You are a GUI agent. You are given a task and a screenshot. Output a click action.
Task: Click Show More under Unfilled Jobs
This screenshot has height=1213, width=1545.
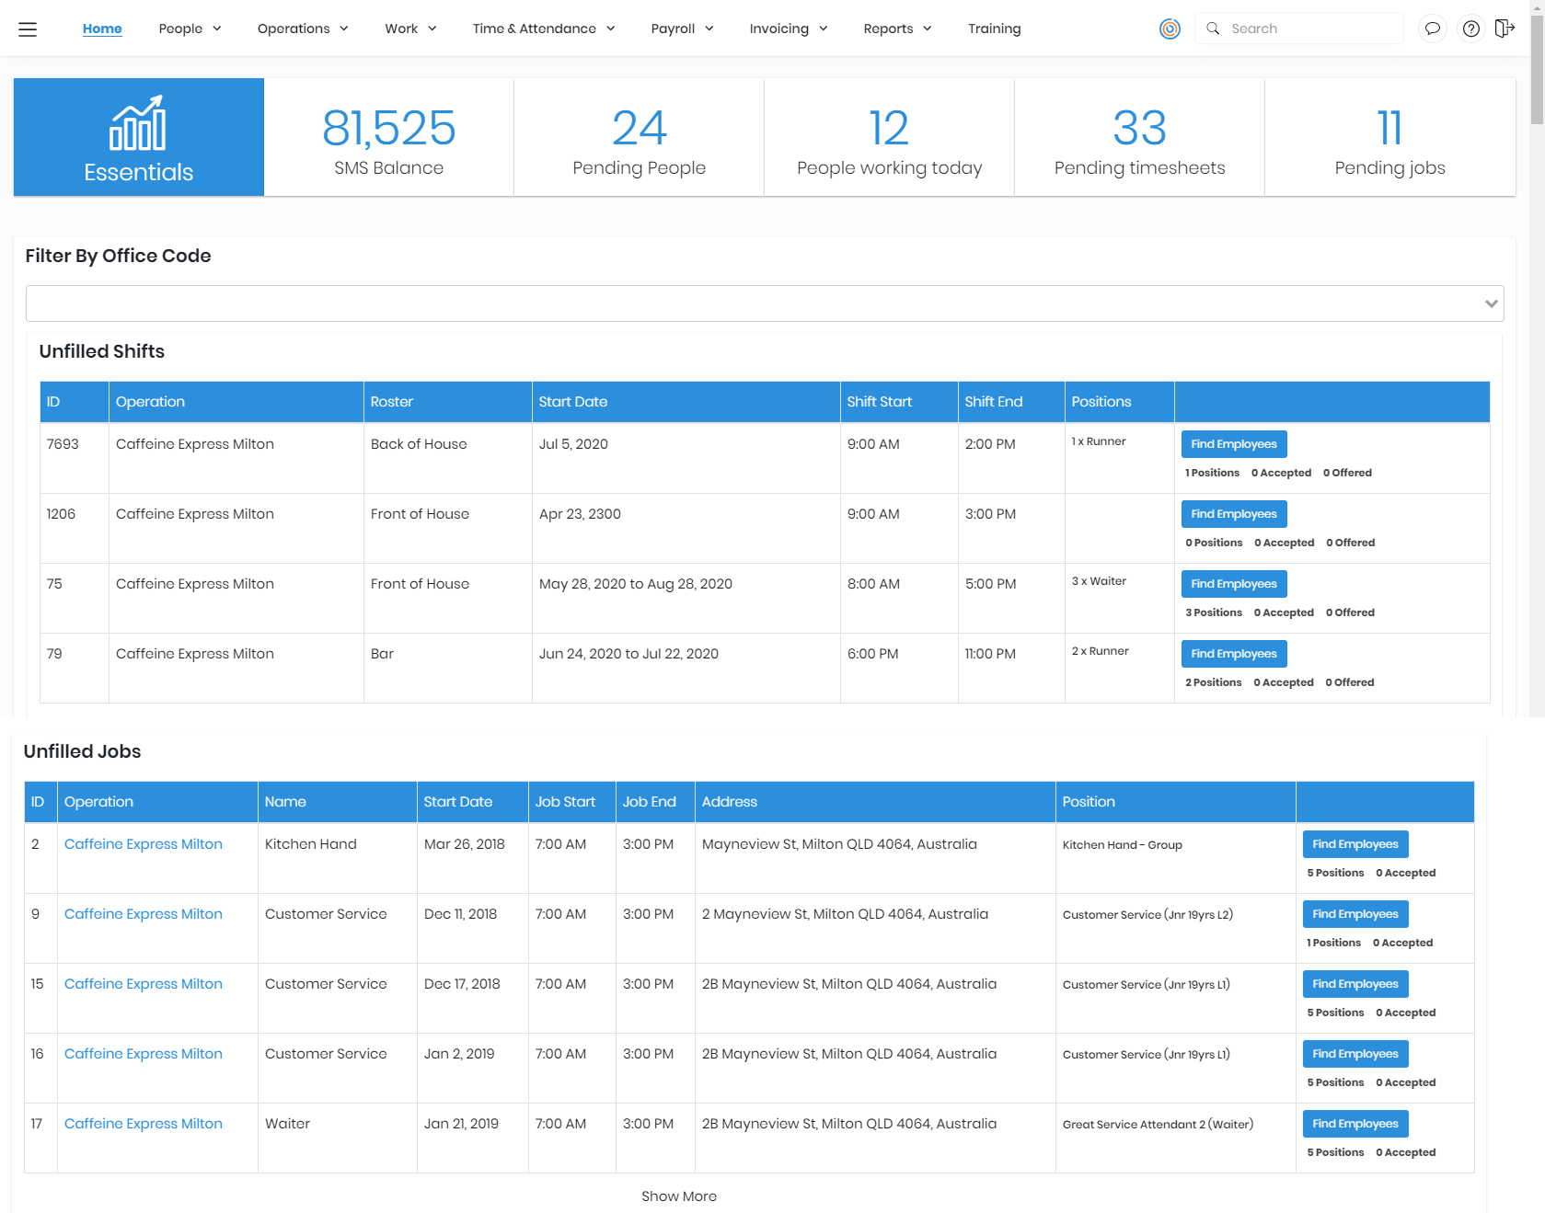click(679, 1196)
